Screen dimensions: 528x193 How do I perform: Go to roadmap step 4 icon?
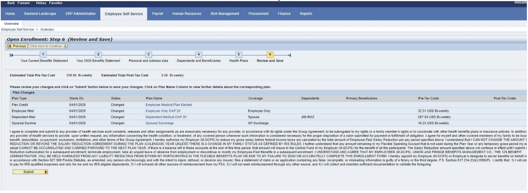click(x=199, y=55)
